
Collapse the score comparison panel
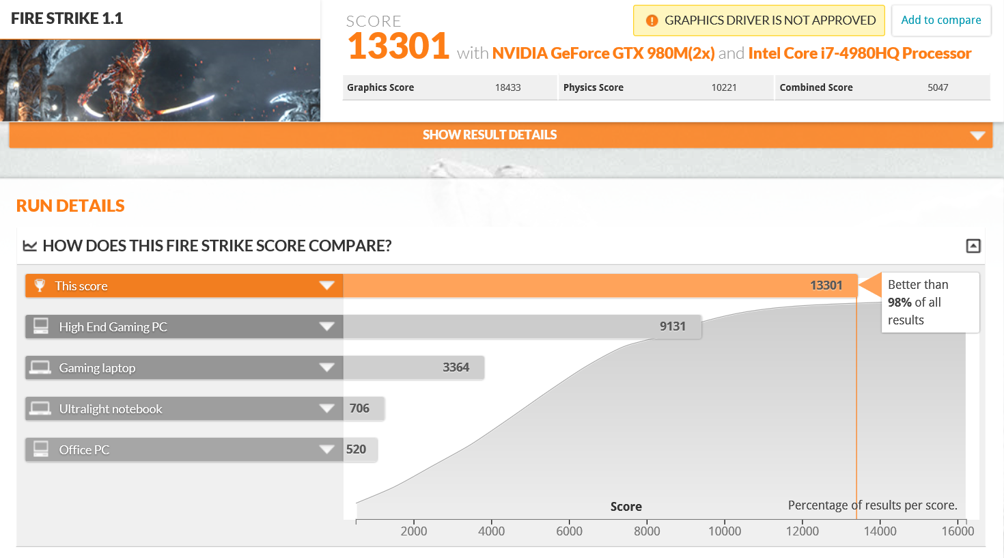pyautogui.click(x=973, y=246)
